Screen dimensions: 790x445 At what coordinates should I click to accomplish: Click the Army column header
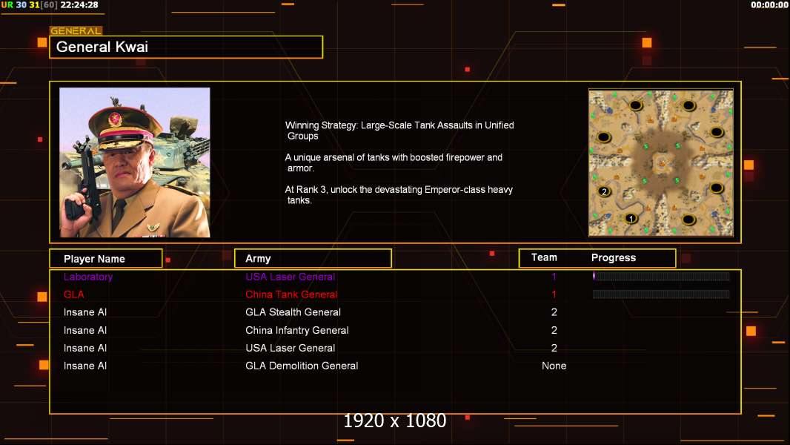(x=313, y=259)
